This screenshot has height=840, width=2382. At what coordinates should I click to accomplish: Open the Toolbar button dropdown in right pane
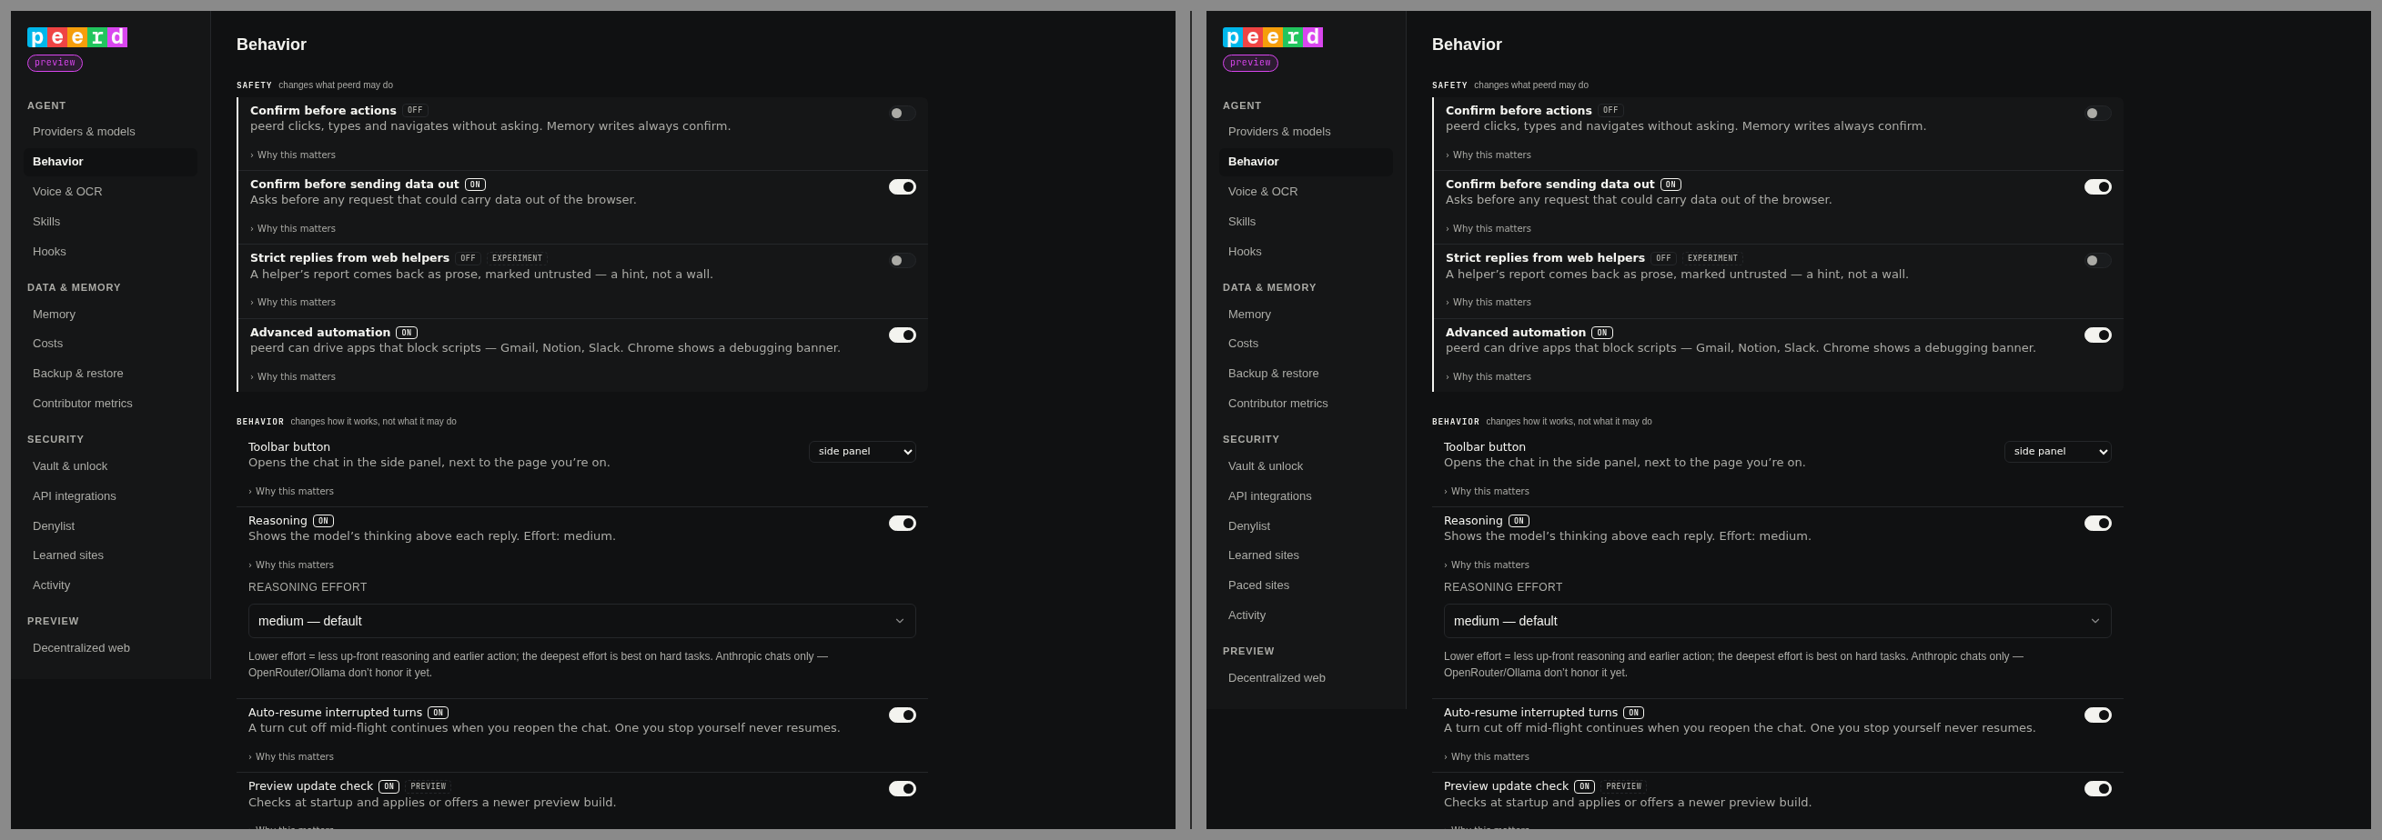2057,451
